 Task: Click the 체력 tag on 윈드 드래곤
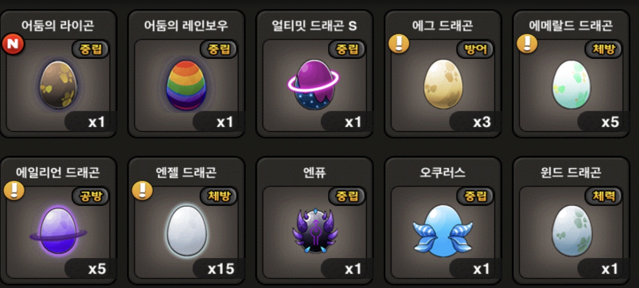click(603, 196)
